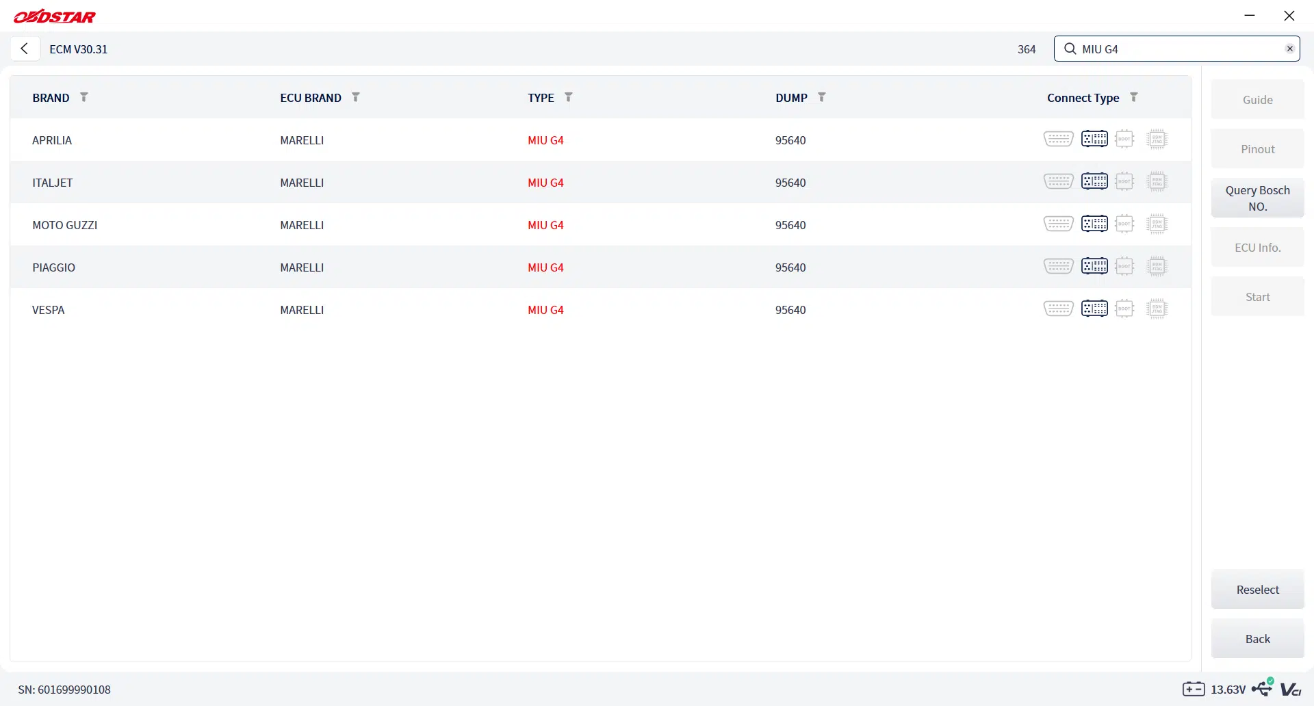Click the BDM JTAG chip icon in the ITALJET row

1157,181
